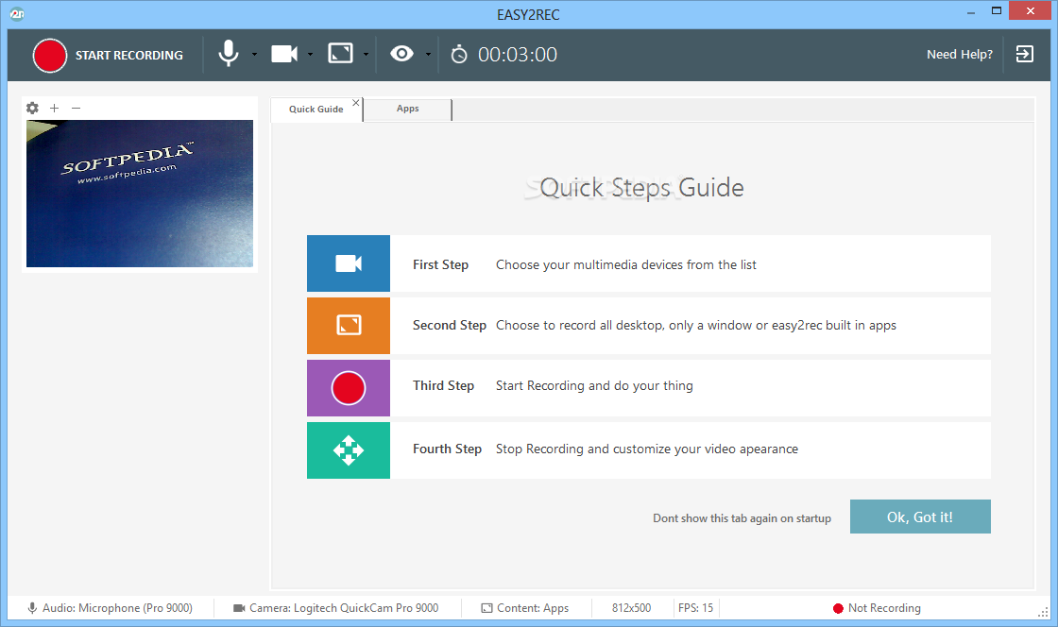Click the status bar camera icon
Screen dimensions: 1058x627
coord(239,608)
